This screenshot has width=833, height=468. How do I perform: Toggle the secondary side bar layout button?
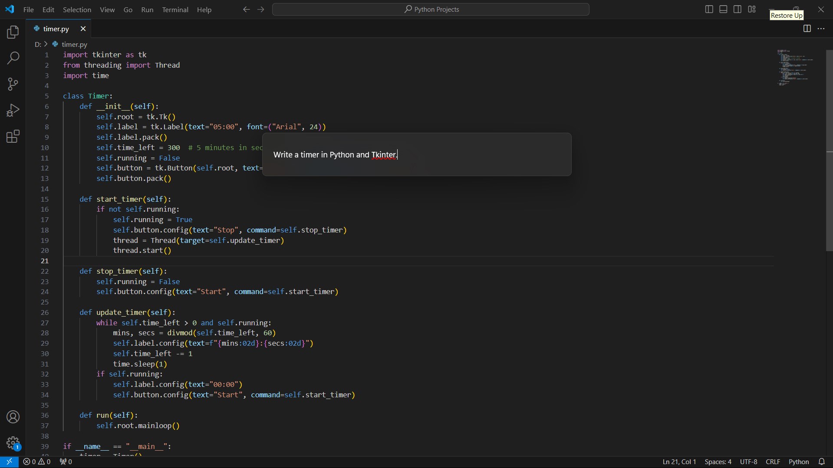tap(738, 9)
